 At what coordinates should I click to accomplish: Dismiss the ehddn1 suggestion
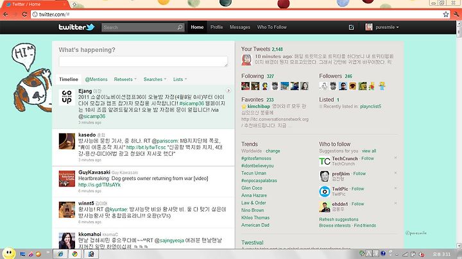point(395,203)
